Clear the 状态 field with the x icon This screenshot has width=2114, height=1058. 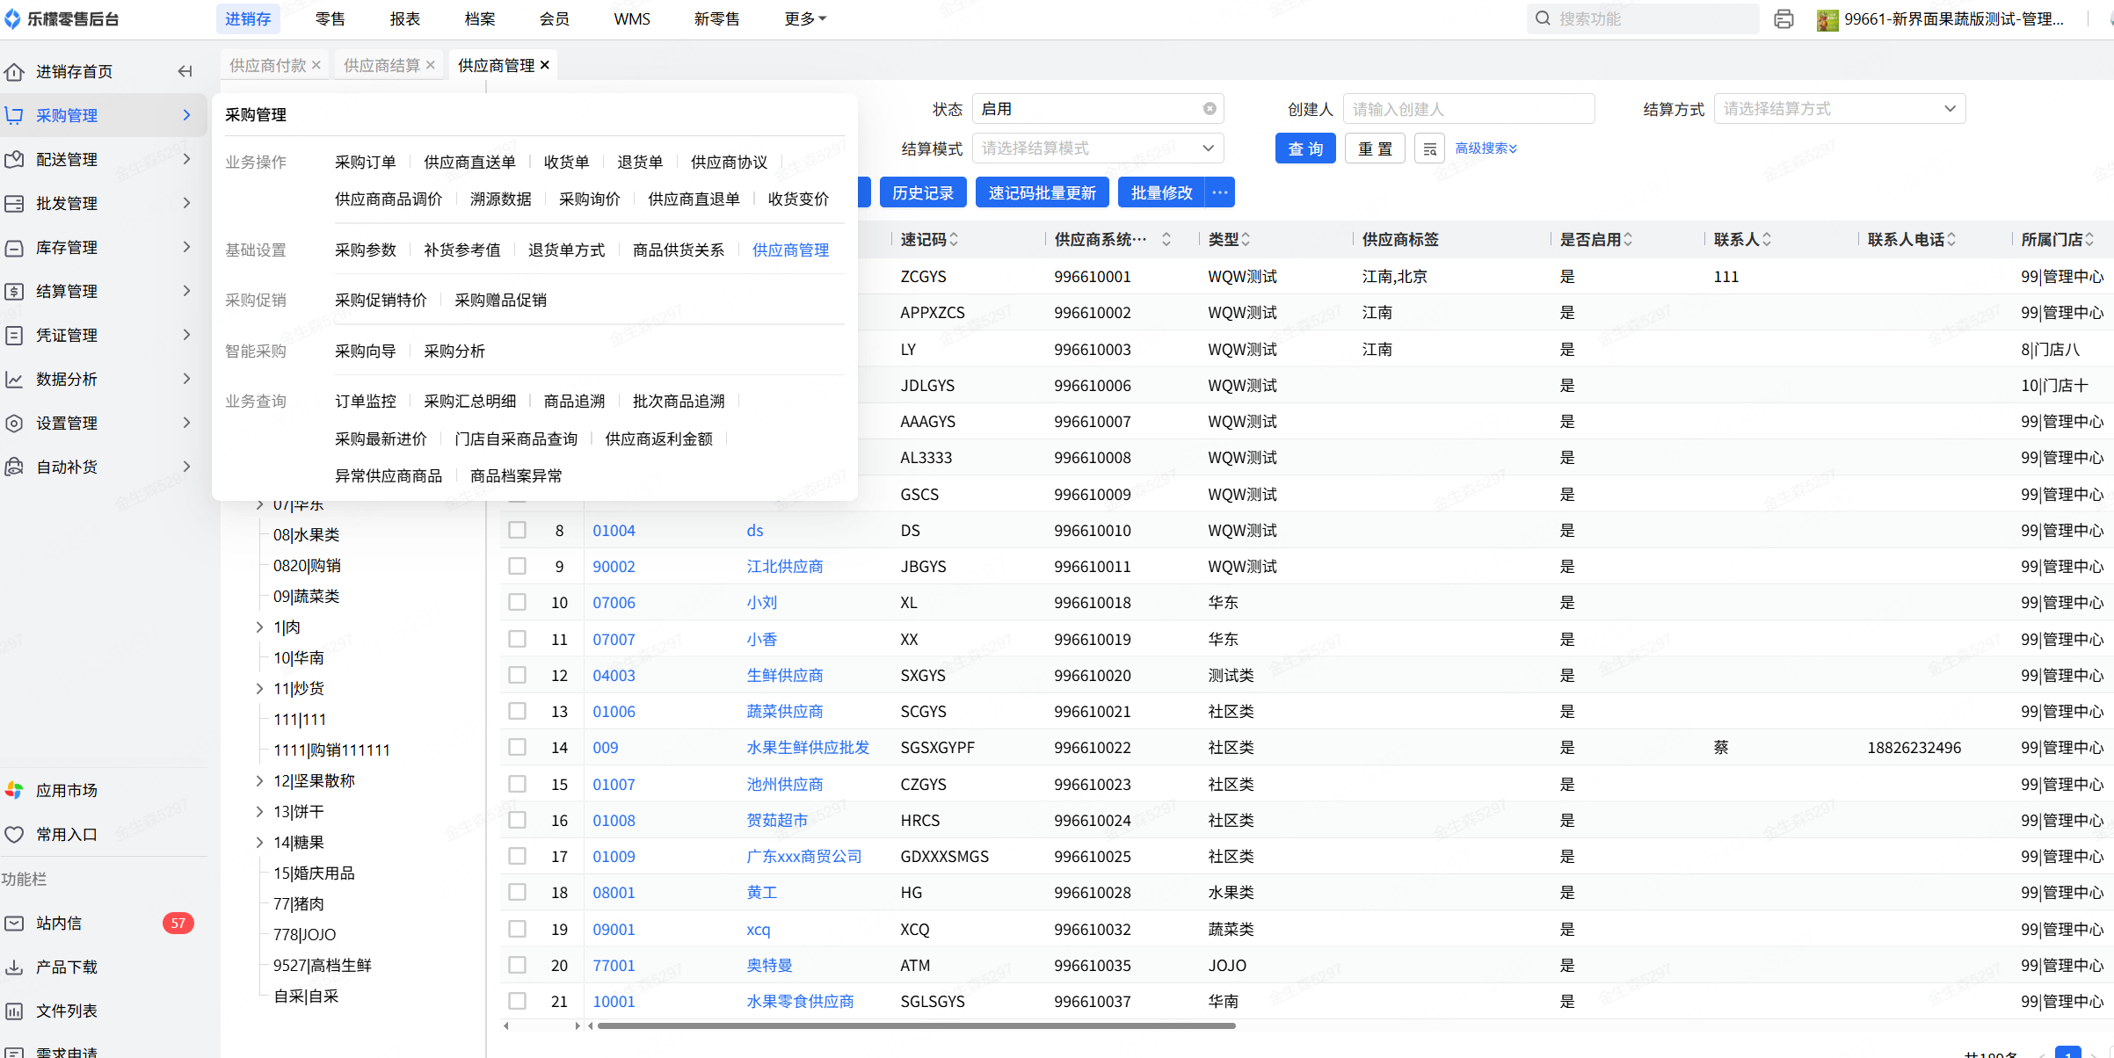pyautogui.click(x=1210, y=109)
